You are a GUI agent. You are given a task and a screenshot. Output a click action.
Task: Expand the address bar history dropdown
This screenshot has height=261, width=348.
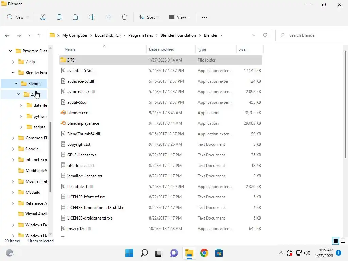[254, 35]
